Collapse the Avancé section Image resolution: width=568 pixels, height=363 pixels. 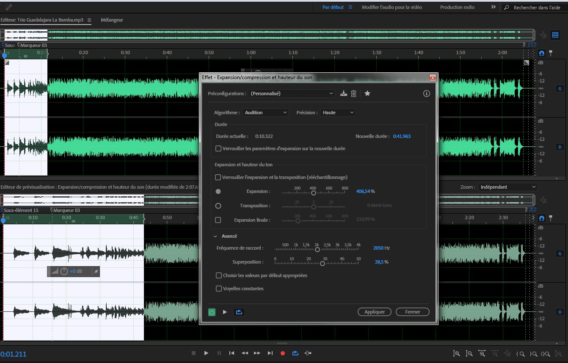(x=215, y=236)
